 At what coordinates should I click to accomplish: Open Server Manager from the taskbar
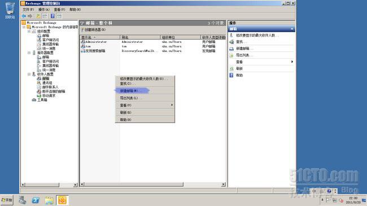pos(23,200)
